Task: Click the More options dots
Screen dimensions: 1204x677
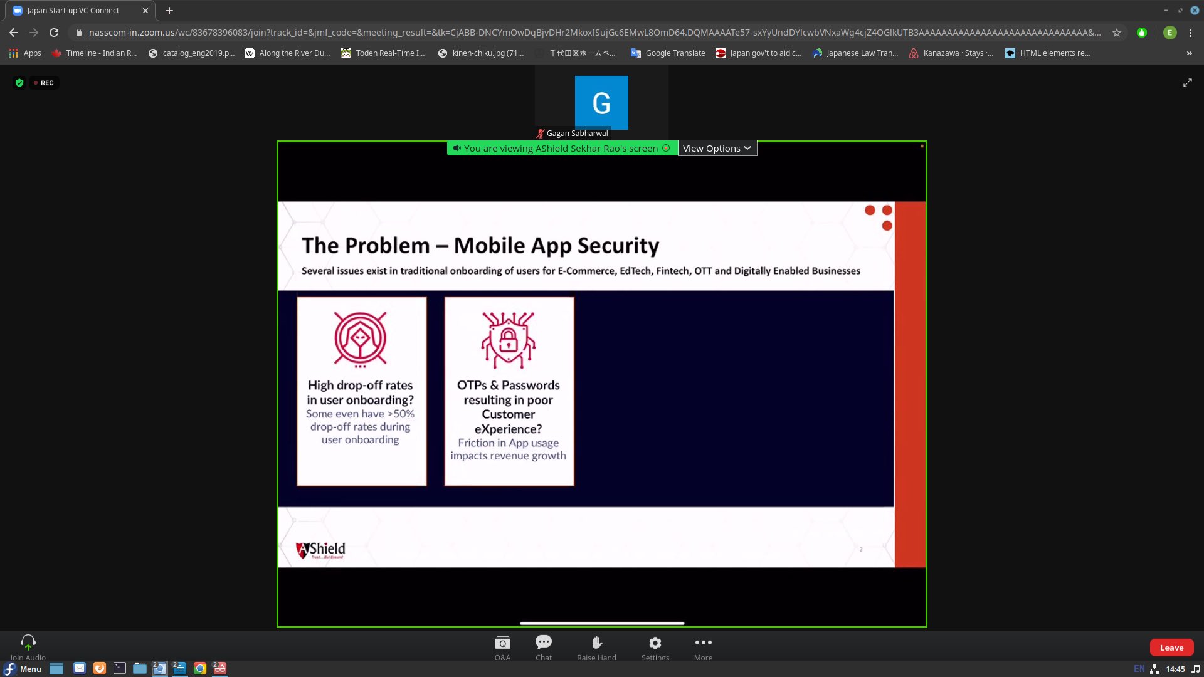Action: 703,644
